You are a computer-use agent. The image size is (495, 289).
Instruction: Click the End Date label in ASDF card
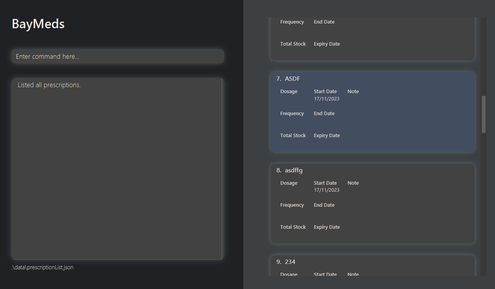click(324, 114)
